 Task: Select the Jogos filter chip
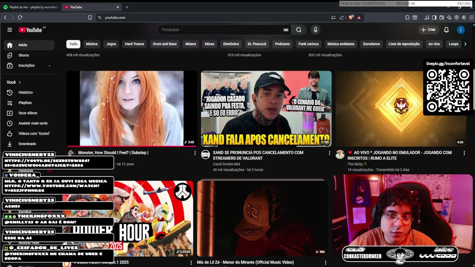(111, 44)
